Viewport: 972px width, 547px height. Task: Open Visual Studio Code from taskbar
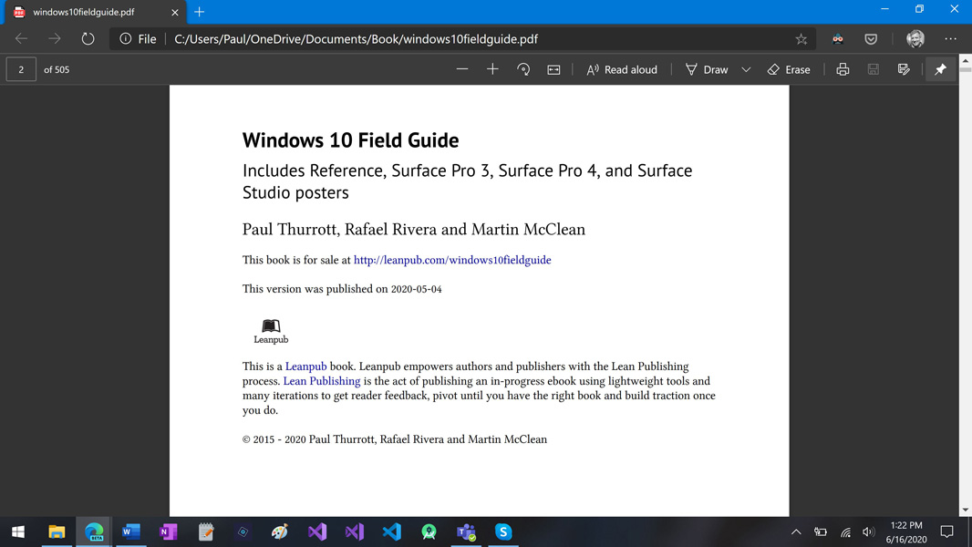[x=392, y=532]
